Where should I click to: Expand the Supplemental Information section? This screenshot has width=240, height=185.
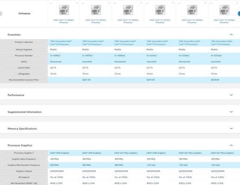(231, 112)
